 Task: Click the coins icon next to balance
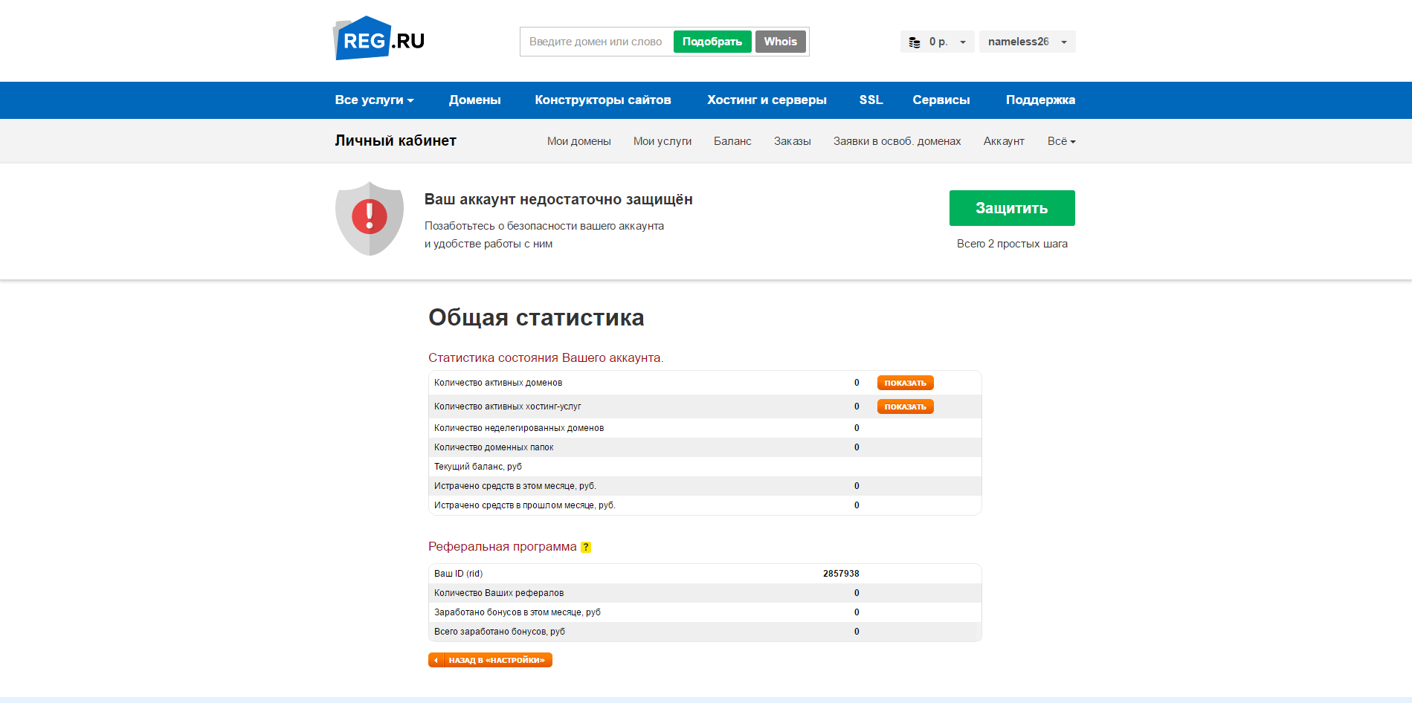pos(915,42)
